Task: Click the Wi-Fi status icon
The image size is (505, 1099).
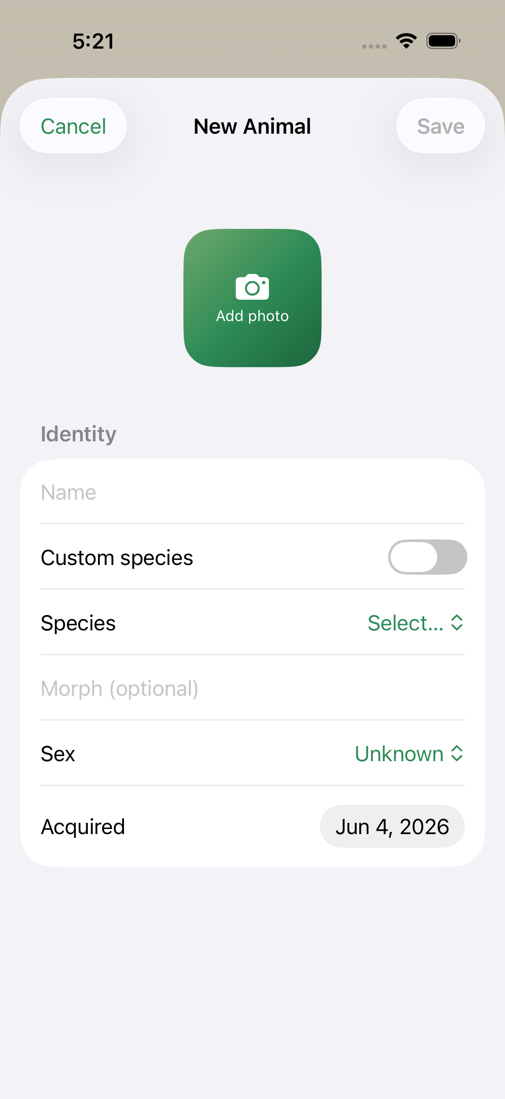Action: 406,41
